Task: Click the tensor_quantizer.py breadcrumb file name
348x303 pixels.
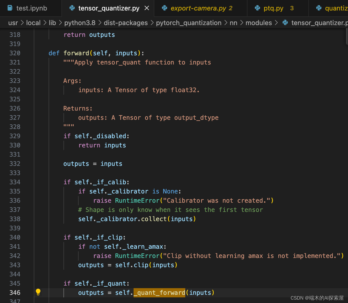Action: click(x=320, y=23)
